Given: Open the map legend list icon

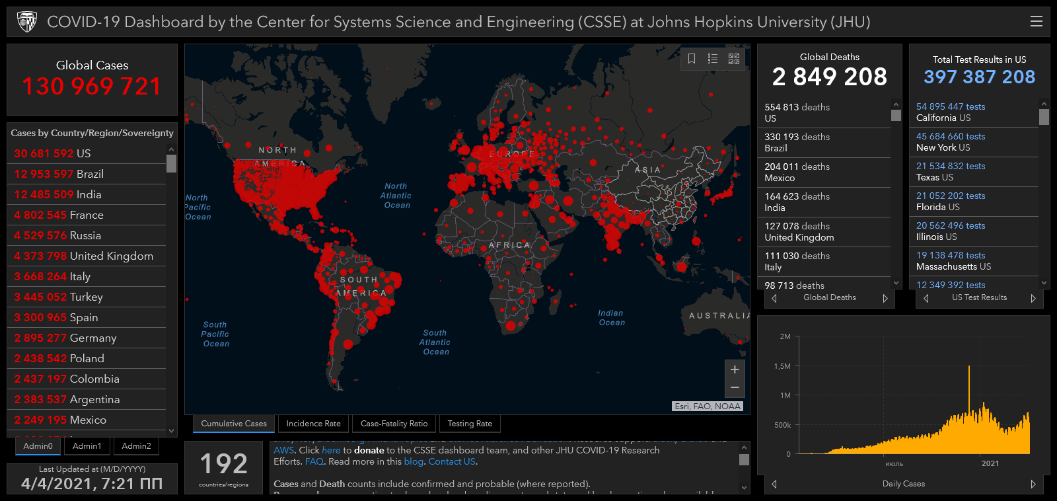Looking at the screenshot, I should pyautogui.click(x=713, y=59).
